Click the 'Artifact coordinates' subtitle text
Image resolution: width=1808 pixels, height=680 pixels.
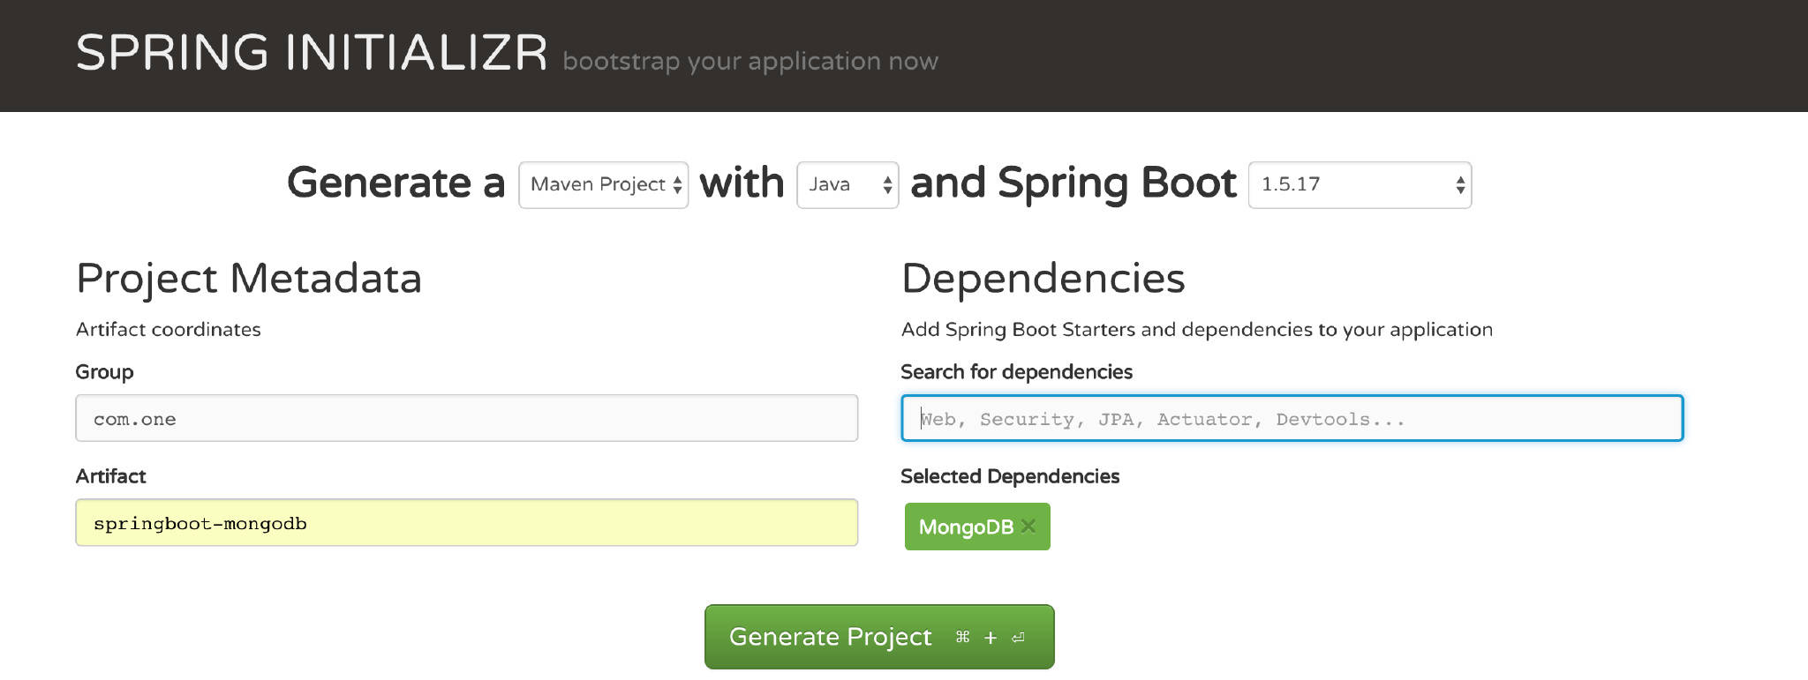169,330
